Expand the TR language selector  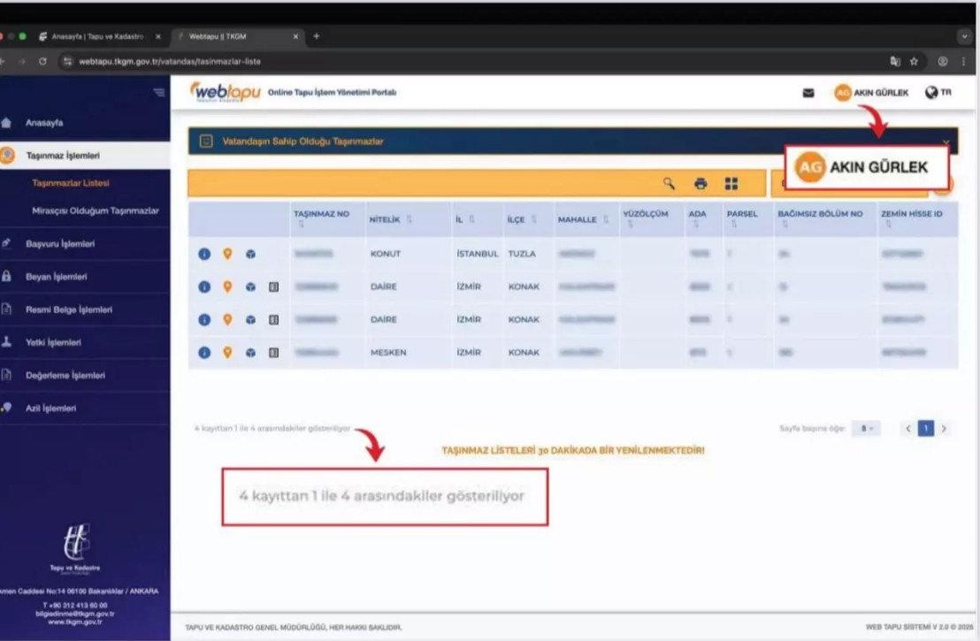(x=938, y=92)
